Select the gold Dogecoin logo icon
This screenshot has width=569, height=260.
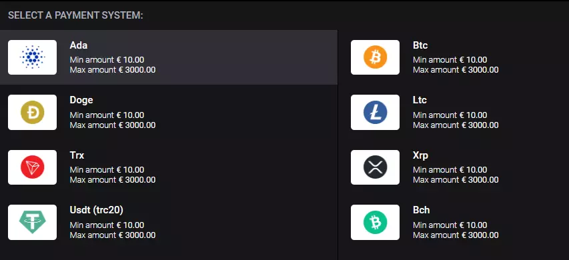(x=32, y=113)
